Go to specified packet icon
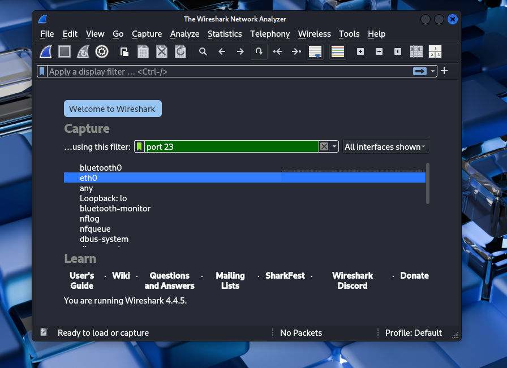The width and height of the screenshot is (507, 368). point(259,51)
